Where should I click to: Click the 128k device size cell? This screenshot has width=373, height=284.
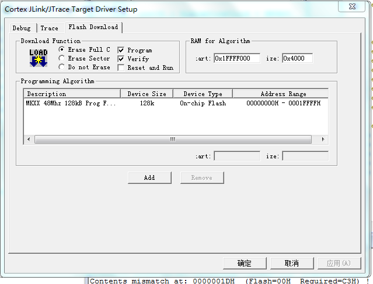click(147, 103)
